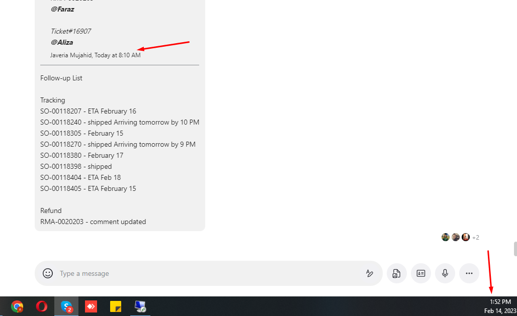Image resolution: width=517 pixels, height=316 pixels.
Task: Click the SO-00118405 ETA February 15 line
Action: coord(88,188)
